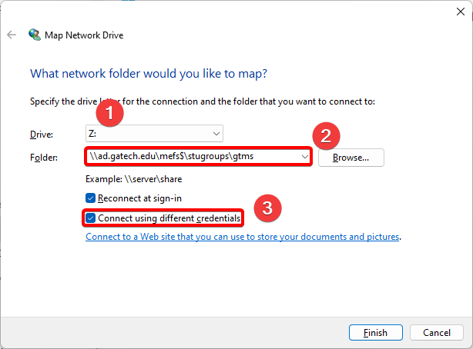473x349 pixels.
Task: Click the back arrow in the title bar
Action: pos(11,35)
